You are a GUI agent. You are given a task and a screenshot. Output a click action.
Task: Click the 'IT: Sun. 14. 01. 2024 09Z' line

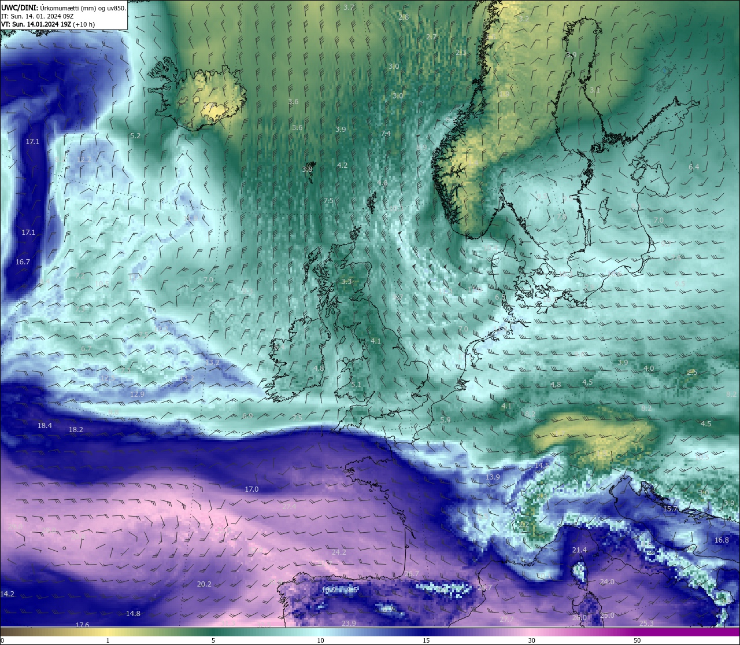click(x=37, y=16)
